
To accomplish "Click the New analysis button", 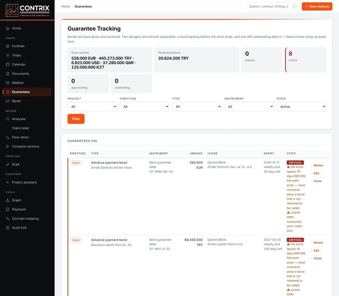I will click(317, 6).
